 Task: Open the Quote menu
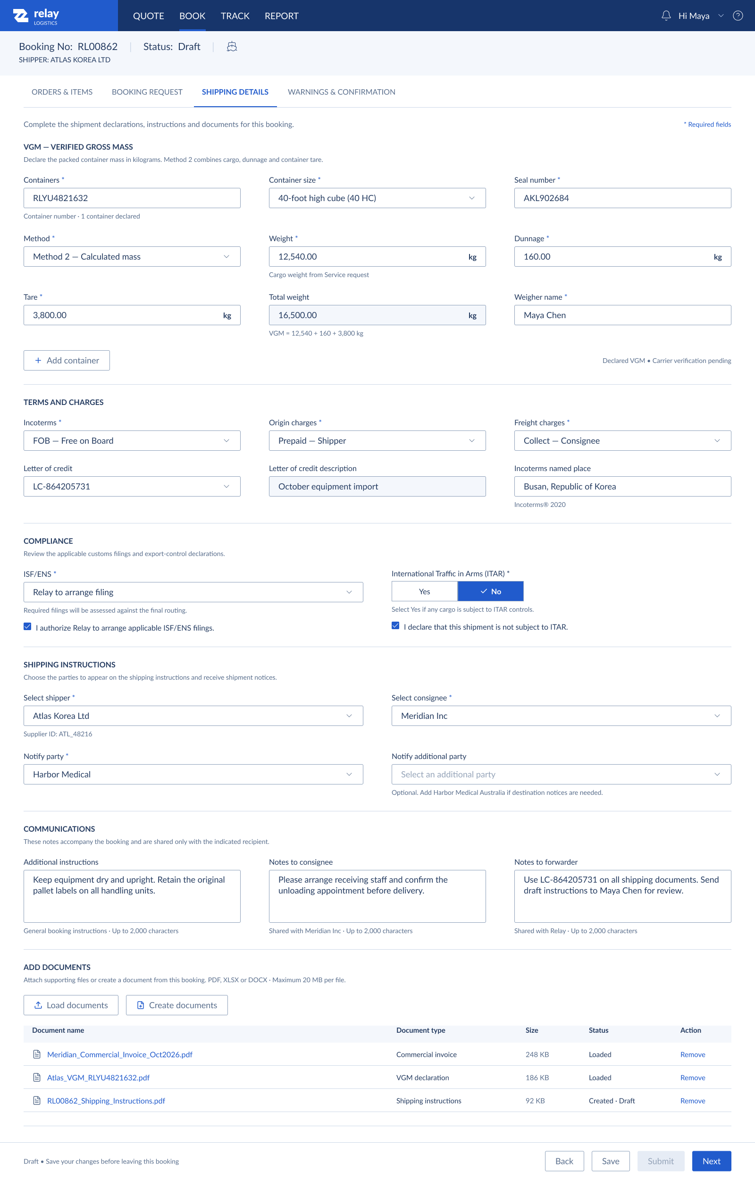[x=149, y=16]
